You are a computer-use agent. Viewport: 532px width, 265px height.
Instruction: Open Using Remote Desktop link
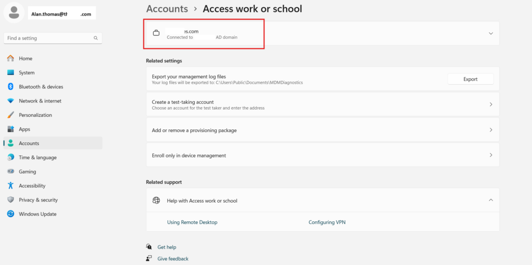point(192,222)
